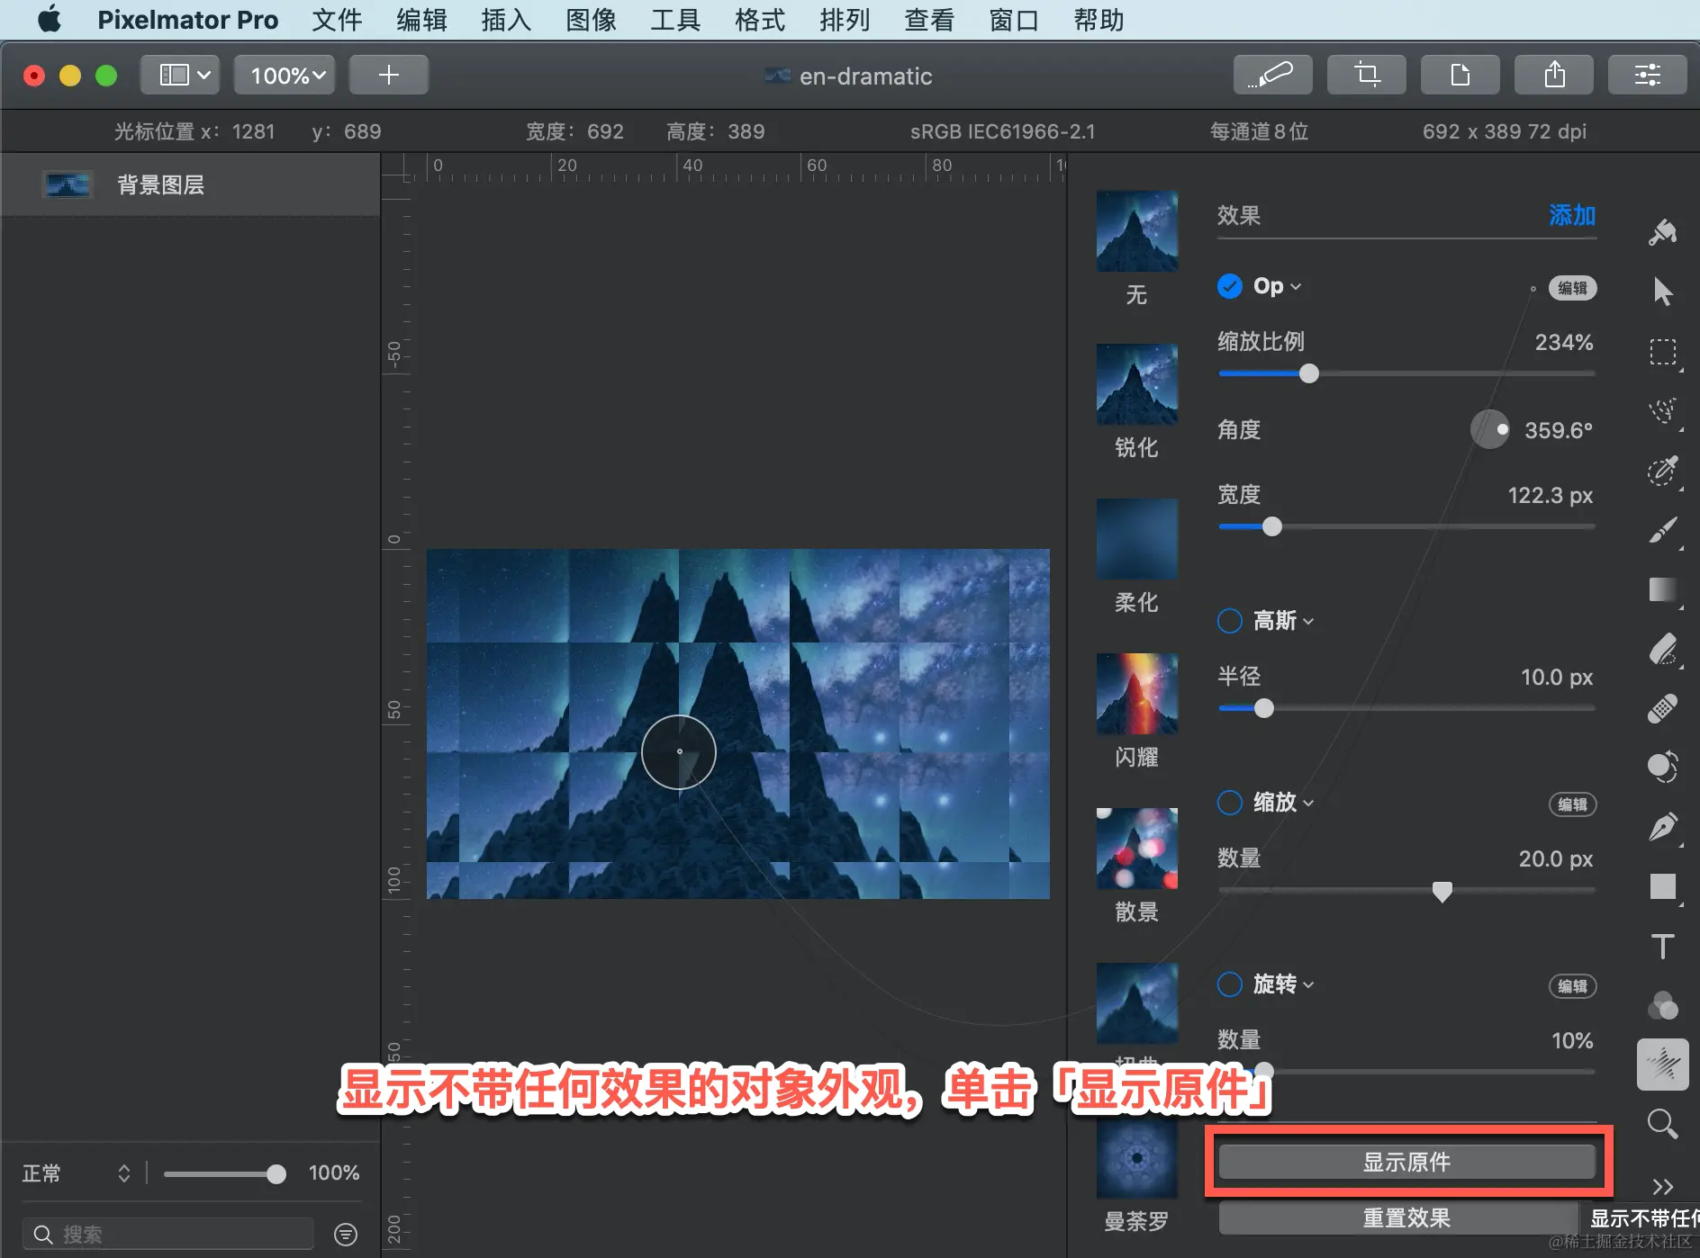Screen dimensions: 1700x1258
Task: Select the 闪耀 effect preset thumbnail
Action: (1136, 694)
